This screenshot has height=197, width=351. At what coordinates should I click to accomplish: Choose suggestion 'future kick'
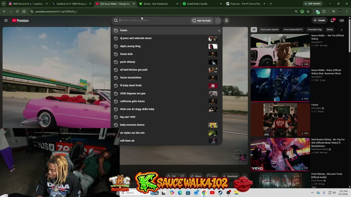pyautogui.click(x=167, y=54)
